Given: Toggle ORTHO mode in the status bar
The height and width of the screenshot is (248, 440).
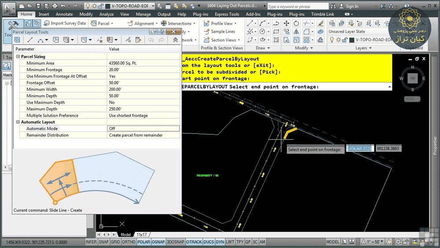Looking at the screenshot, I should click(128, 242).
